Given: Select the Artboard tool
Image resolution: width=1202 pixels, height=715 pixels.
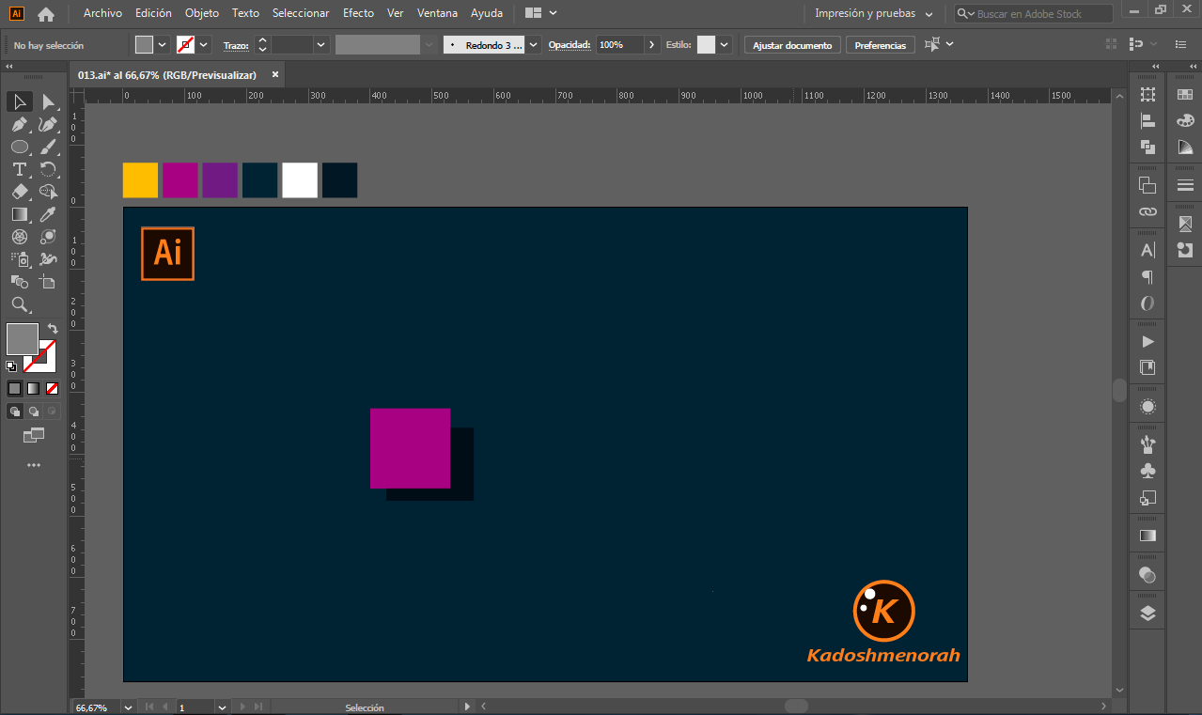Looking at the screenshot, I should pos(48,282).
